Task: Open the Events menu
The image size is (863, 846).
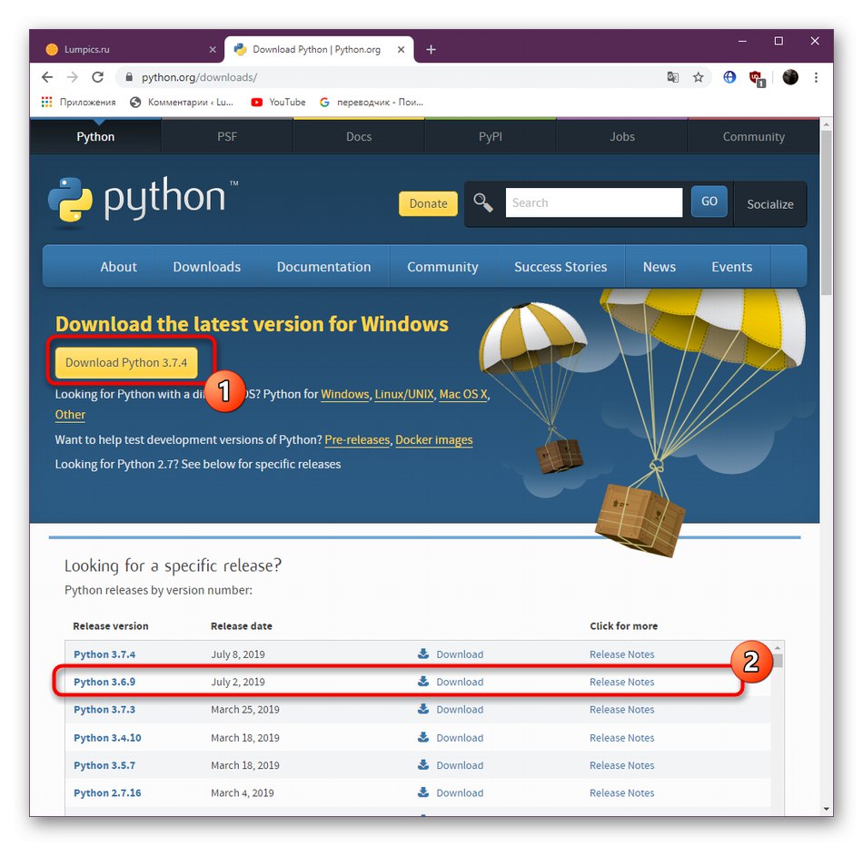Action: (731, 267)
